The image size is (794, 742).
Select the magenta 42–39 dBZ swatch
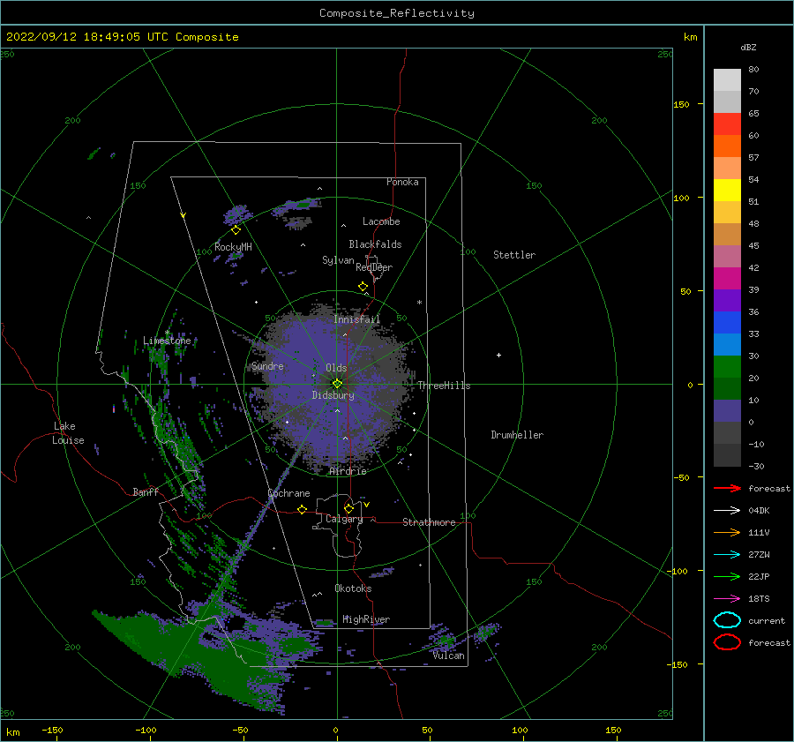pos(727,279)
